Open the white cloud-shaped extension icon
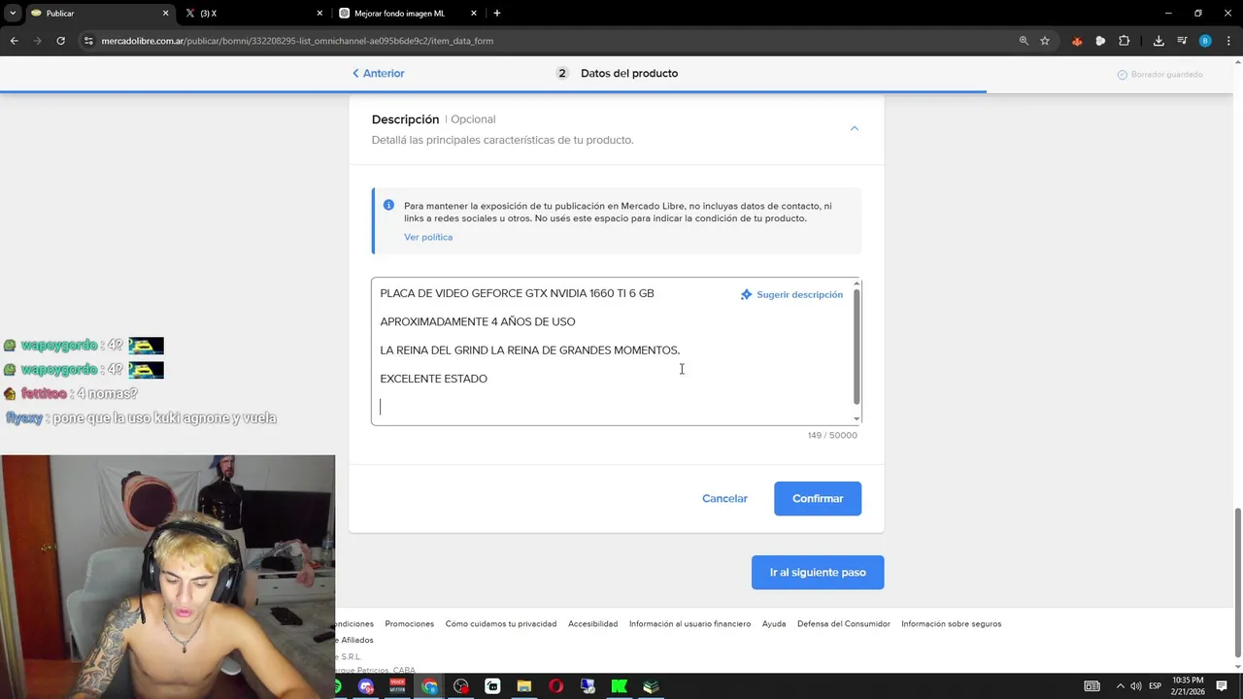The width and height of the screenshot is (1243, 699). tap(1100, 41)
